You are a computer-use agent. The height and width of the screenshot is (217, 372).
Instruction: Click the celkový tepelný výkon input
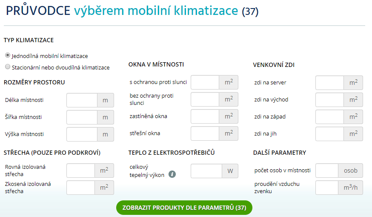pos(206,171)
